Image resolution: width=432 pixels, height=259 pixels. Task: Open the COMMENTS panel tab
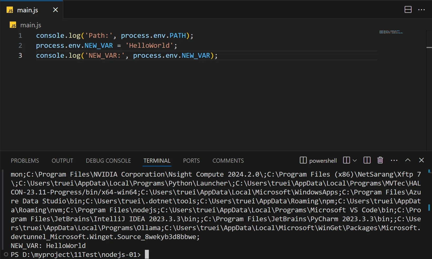(x=228, y=161)
